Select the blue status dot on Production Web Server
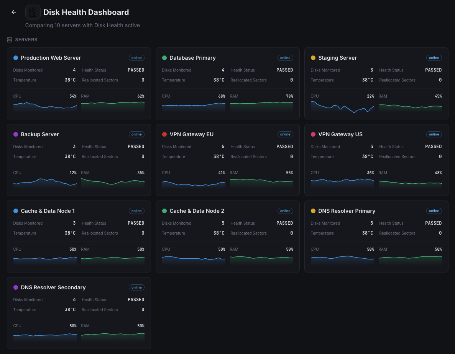 pyautogui.click(x=15, y=58)
